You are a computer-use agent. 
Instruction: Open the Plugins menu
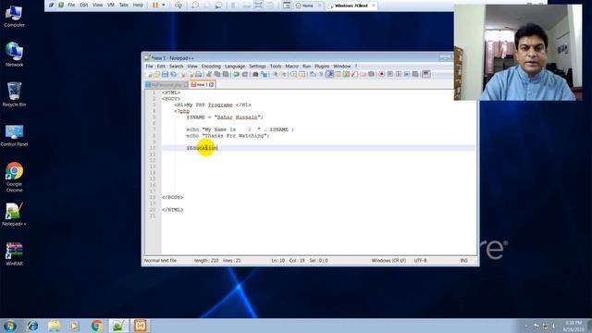point(322,66)
